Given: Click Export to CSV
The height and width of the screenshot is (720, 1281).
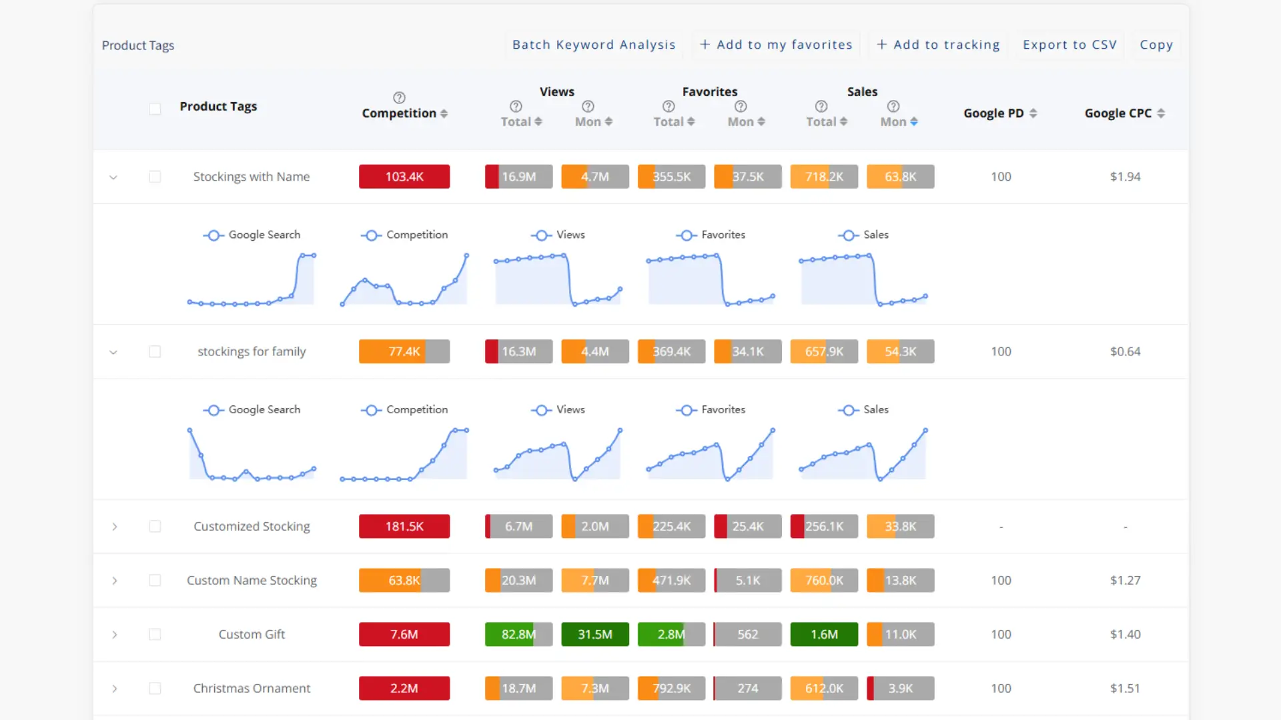Looking at the screenshot, I should tap(1070, 45).
